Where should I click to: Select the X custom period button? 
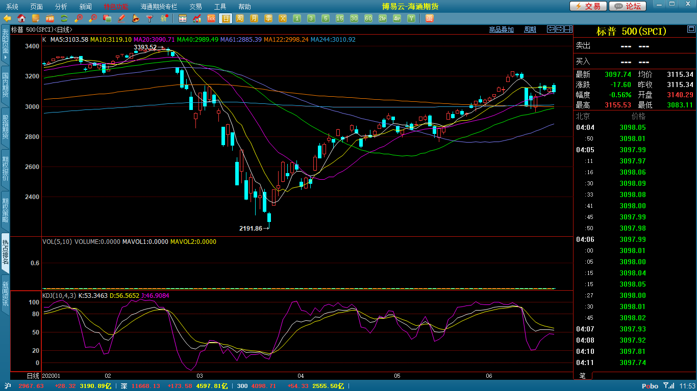coord(283,18)
